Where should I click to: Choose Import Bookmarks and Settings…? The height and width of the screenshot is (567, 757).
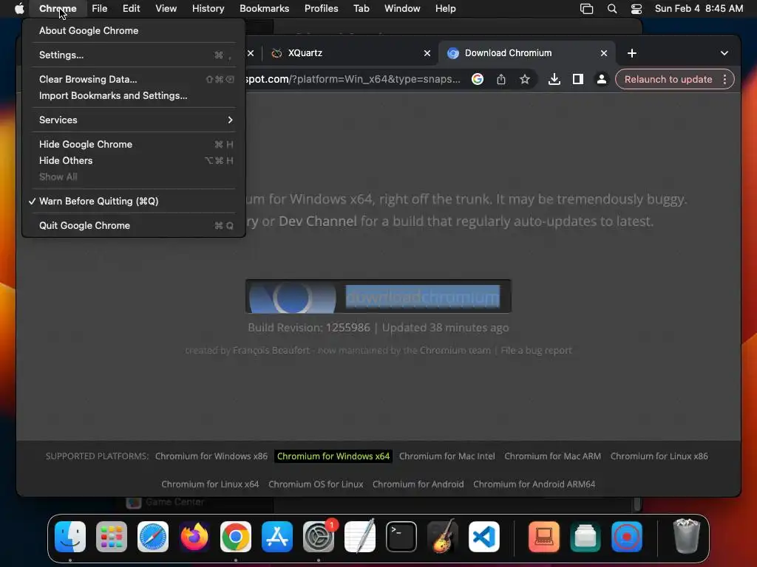[133, 95]
